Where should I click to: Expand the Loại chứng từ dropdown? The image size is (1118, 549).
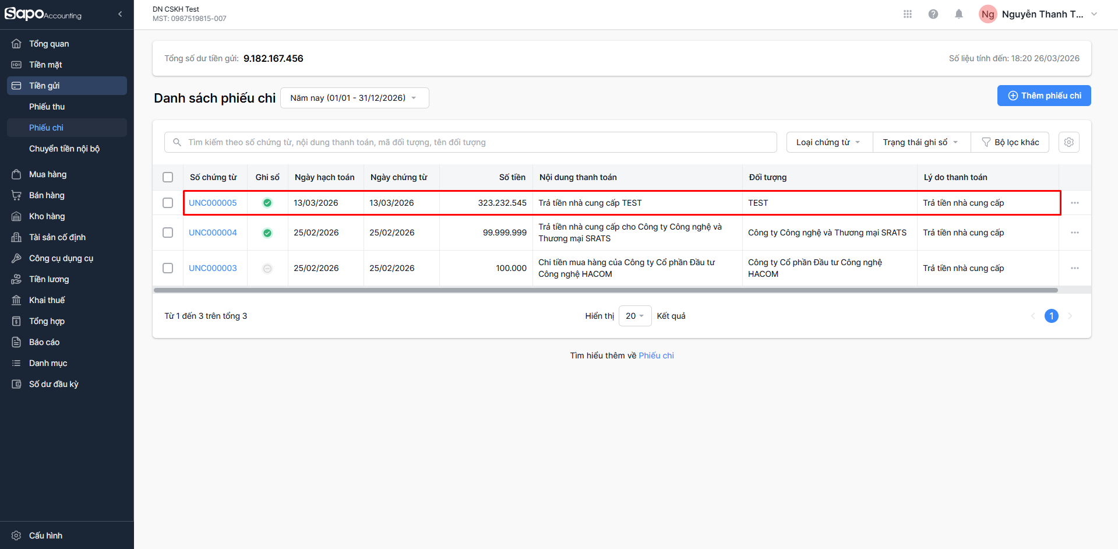[828, 142]
